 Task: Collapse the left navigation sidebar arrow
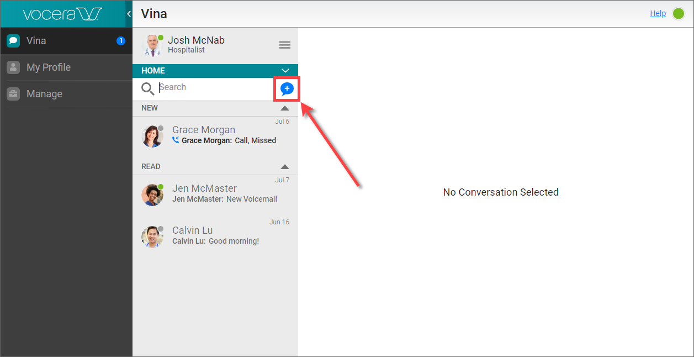(129, 14)
